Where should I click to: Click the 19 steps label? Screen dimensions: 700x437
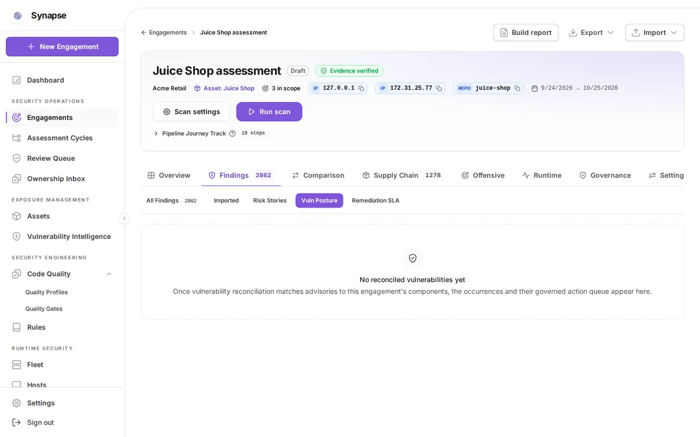(x=253, y=133)
